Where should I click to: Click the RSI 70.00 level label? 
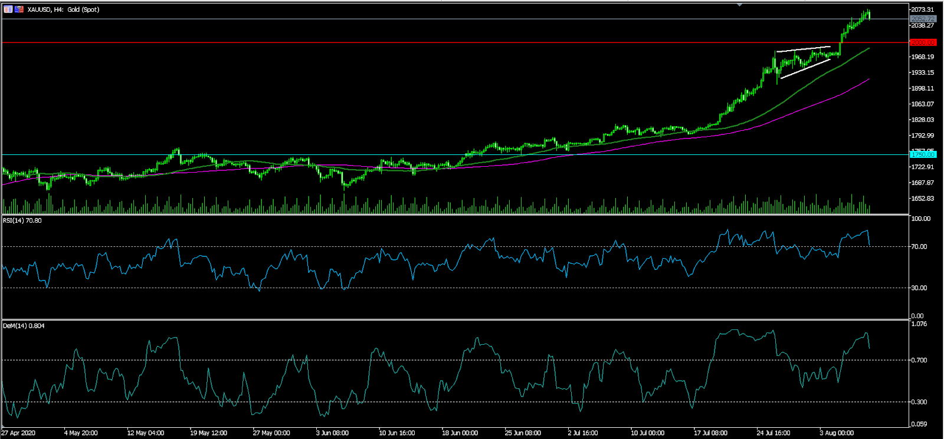click(x=920, y=247)
